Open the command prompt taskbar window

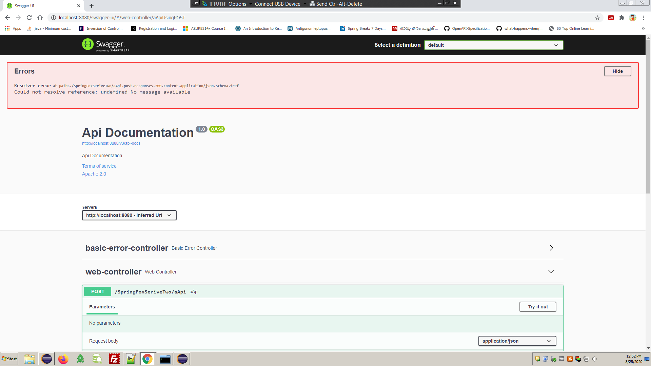(x=165, y=359)
